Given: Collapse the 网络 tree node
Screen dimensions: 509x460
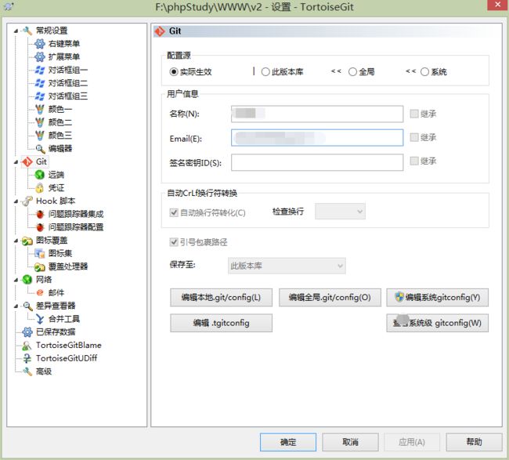Looking at the screenshot, I should point(16,280).
